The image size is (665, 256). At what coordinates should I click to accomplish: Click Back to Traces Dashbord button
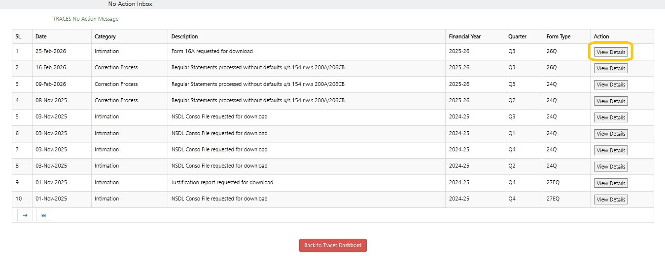point(333,245)
